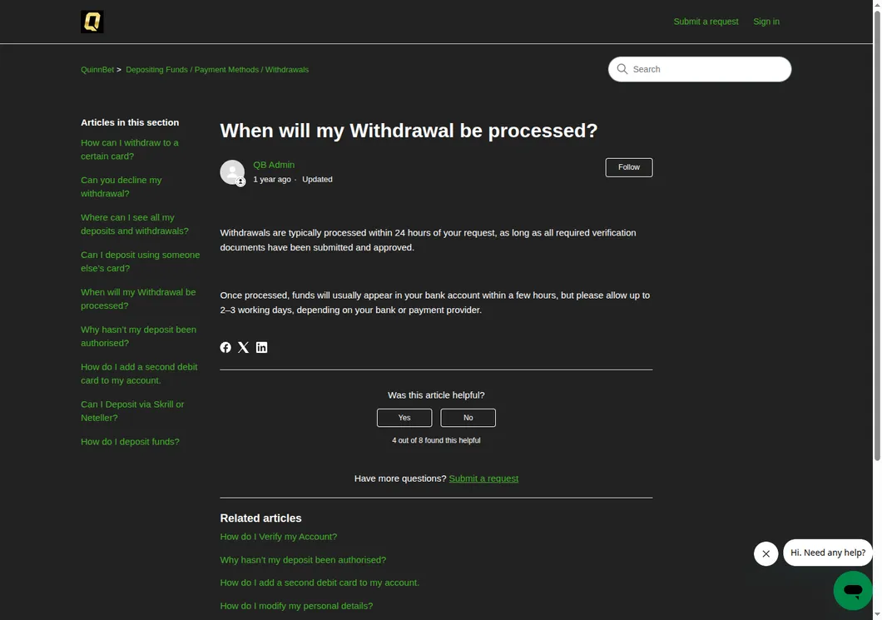Viewport: 882px width, 620px height.
Task: Click the QuinnBet Q logo
Action: coord(92,22)
